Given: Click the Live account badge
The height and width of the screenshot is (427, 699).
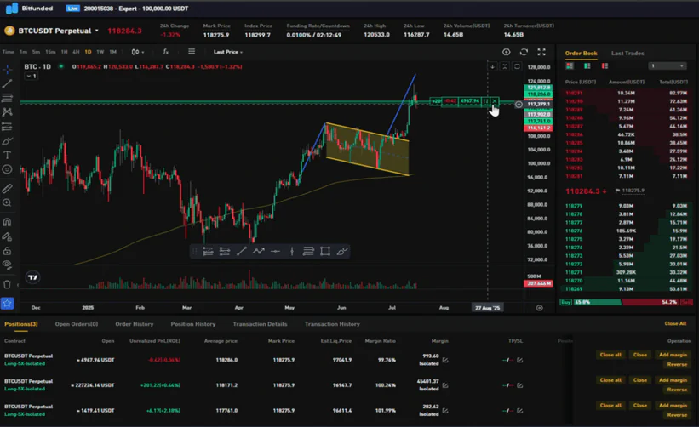Looking at the screenshot, I should click(x=72, y=8).
